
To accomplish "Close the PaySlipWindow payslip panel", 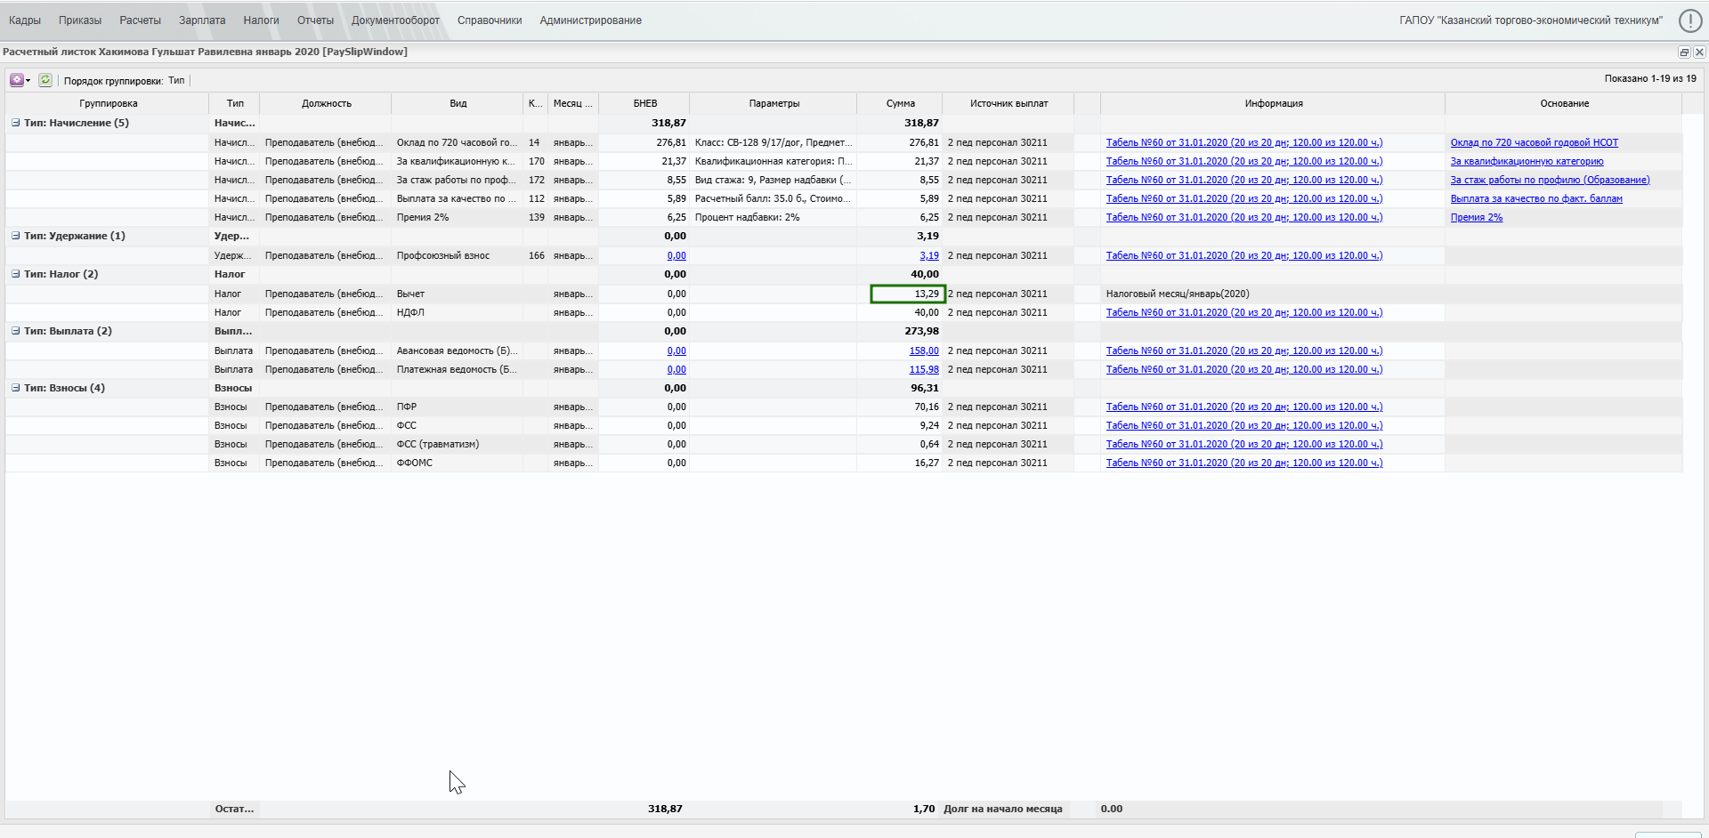I will click(1699, 52).
